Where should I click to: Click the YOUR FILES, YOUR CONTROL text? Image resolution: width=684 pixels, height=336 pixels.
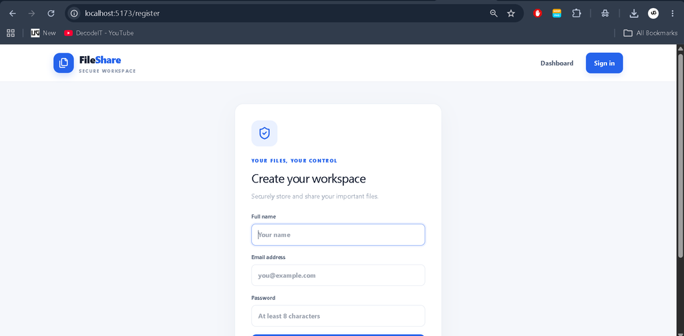294,160
